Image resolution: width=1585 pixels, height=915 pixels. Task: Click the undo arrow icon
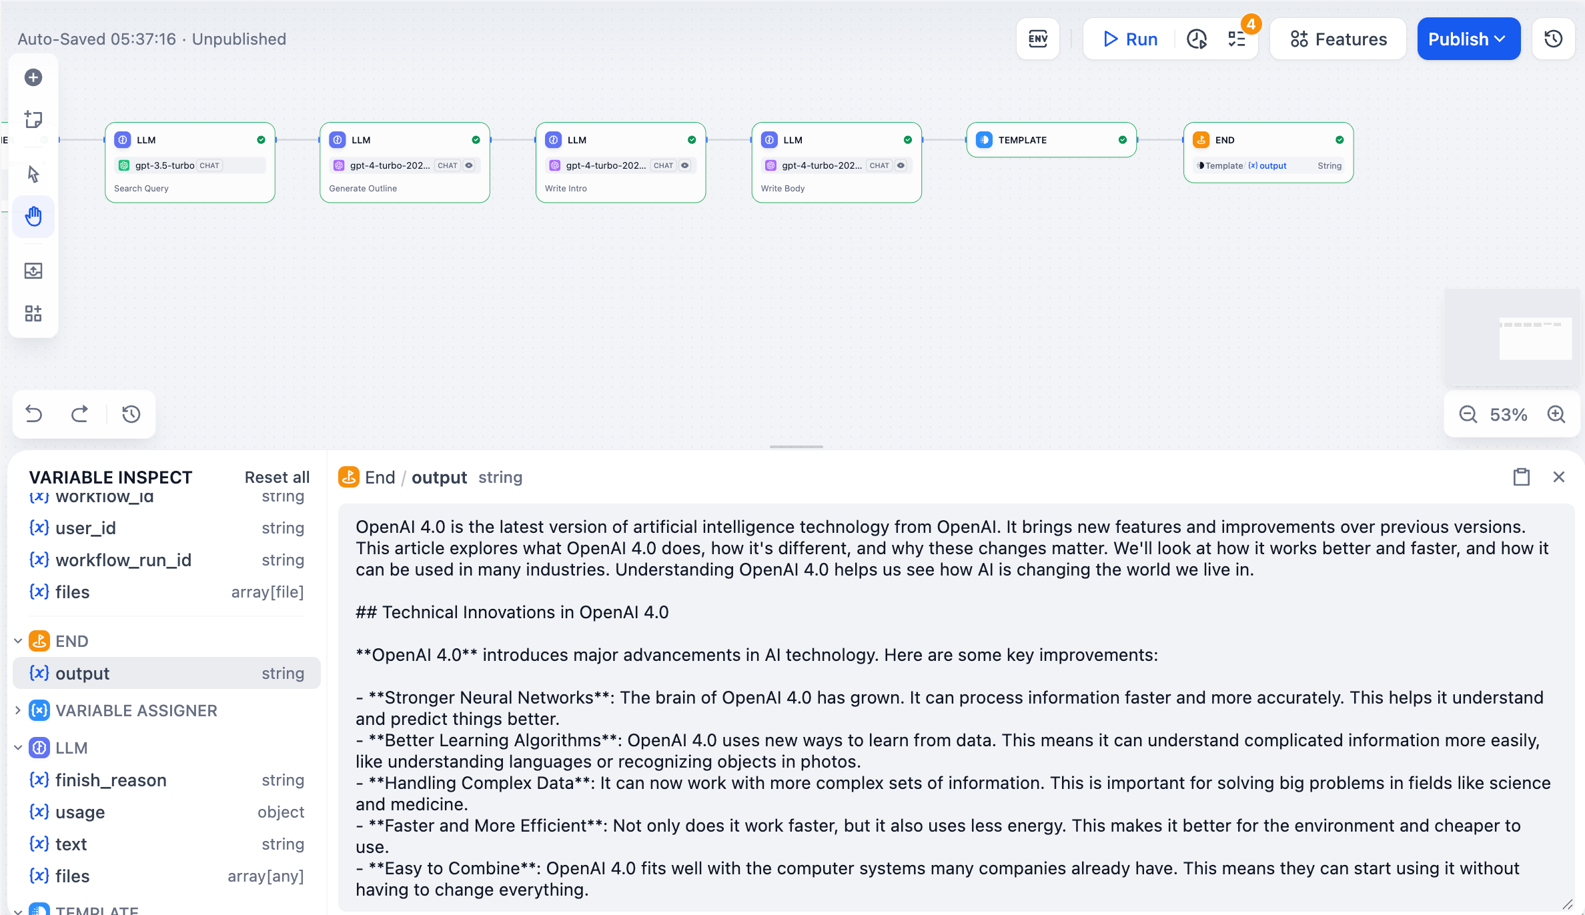tap(34, 414)
